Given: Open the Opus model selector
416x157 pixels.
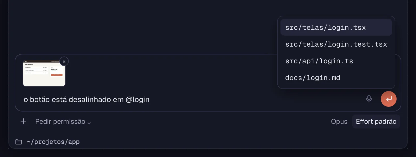Looking at the screenshot, I should click(339, 121).
